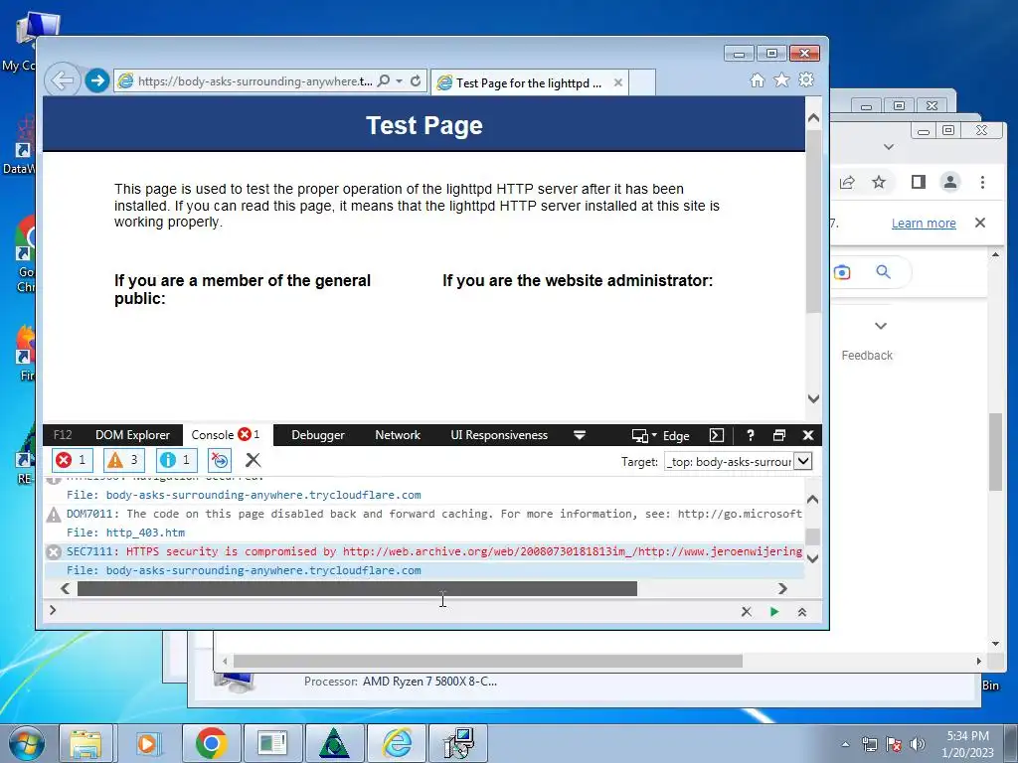Click the search magnifier in address bar
The height and width of the screenshot is (763, 1018).
pos(384,81)
